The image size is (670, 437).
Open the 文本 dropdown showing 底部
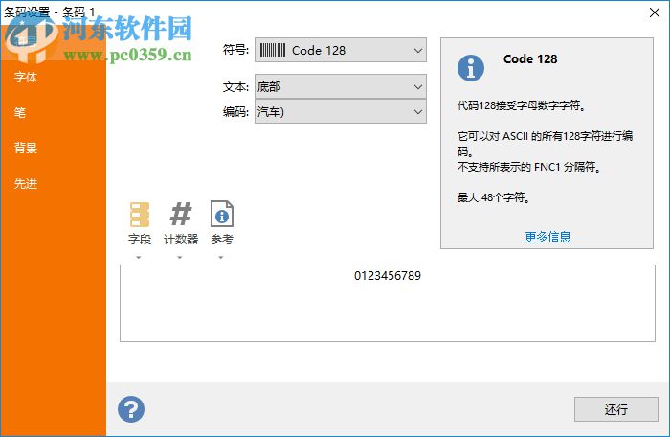pyautogui.click(x=341, y=87)
